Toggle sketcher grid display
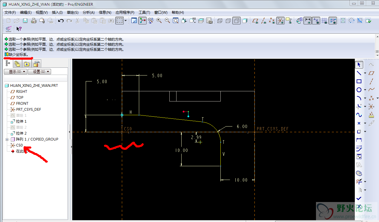Screen dimensions: 379x222 [x=324, y=21]
